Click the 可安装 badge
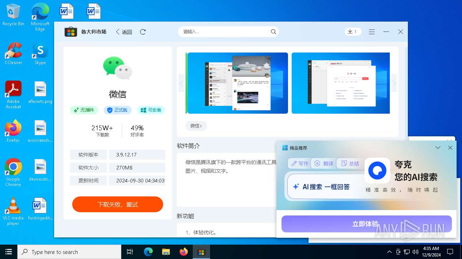 (151, 110)
